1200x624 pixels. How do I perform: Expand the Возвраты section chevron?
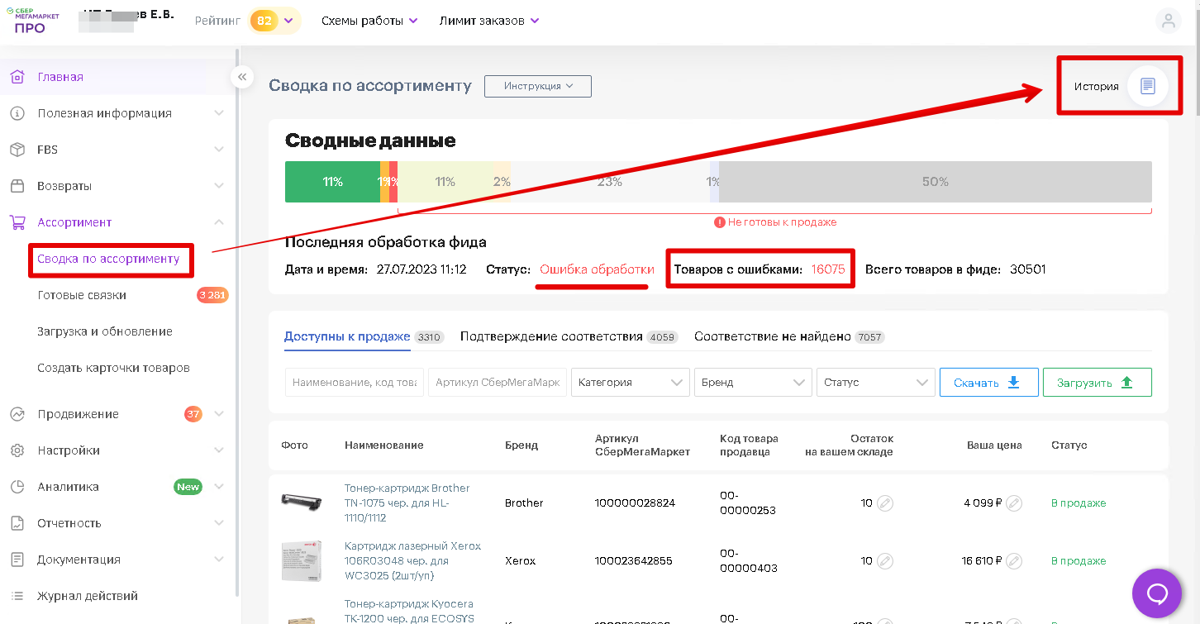coord(219,186)
